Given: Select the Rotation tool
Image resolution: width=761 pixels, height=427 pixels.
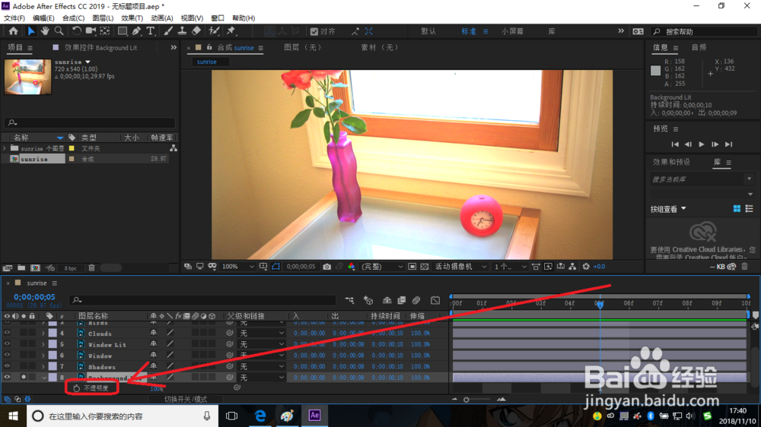Looking at the screenshot, I should coord(76,31).
